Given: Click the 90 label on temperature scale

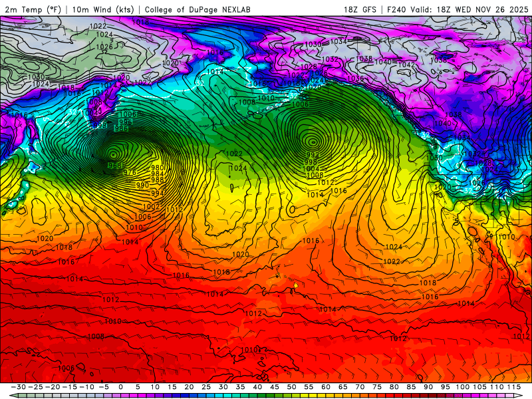Looking at the screenshot, I should (428, 387).
